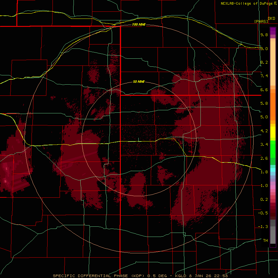This screenshot has height=278, width=278.
Task: Click the 2.6 color scale value
Action: (264, 158)
